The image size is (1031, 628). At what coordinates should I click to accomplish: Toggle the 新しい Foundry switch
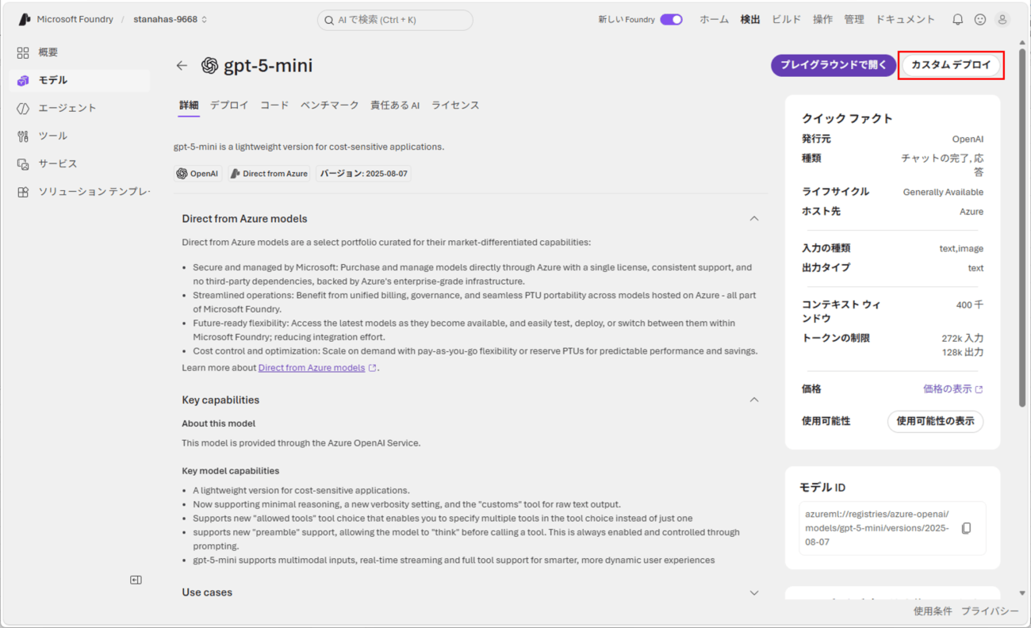point(671,20)
